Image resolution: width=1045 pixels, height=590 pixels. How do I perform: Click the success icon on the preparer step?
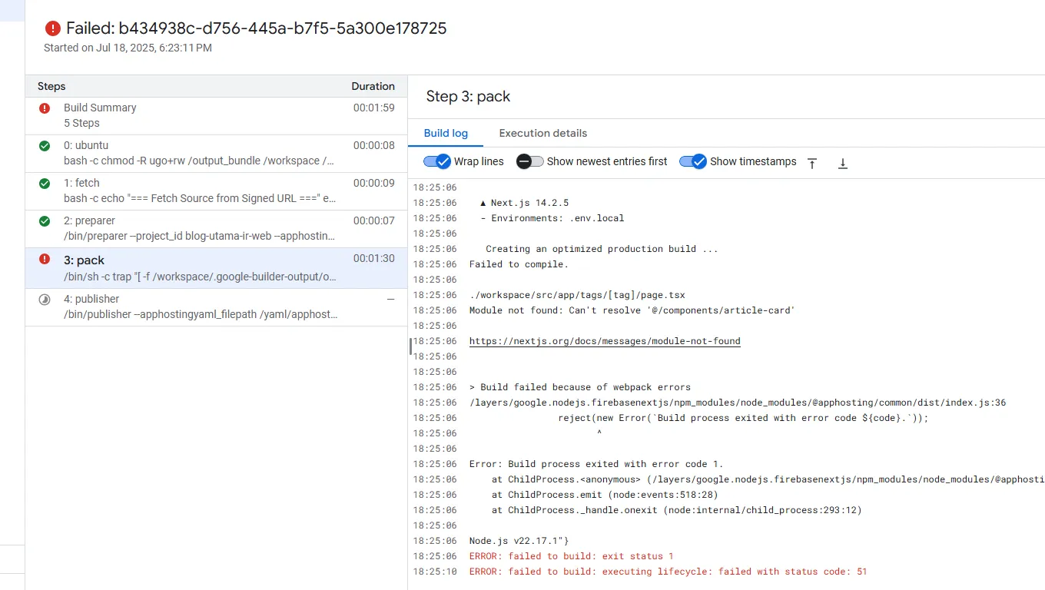[x=45, y=220]
